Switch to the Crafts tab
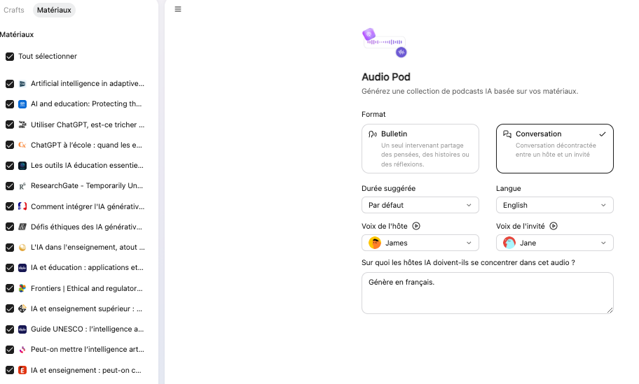This screenshot has width=639, height=384. (14, 10)
